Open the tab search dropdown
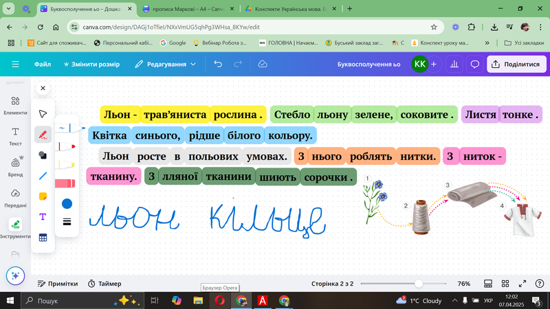The width and height of the screenshot is (550, 309). (8, 9)
